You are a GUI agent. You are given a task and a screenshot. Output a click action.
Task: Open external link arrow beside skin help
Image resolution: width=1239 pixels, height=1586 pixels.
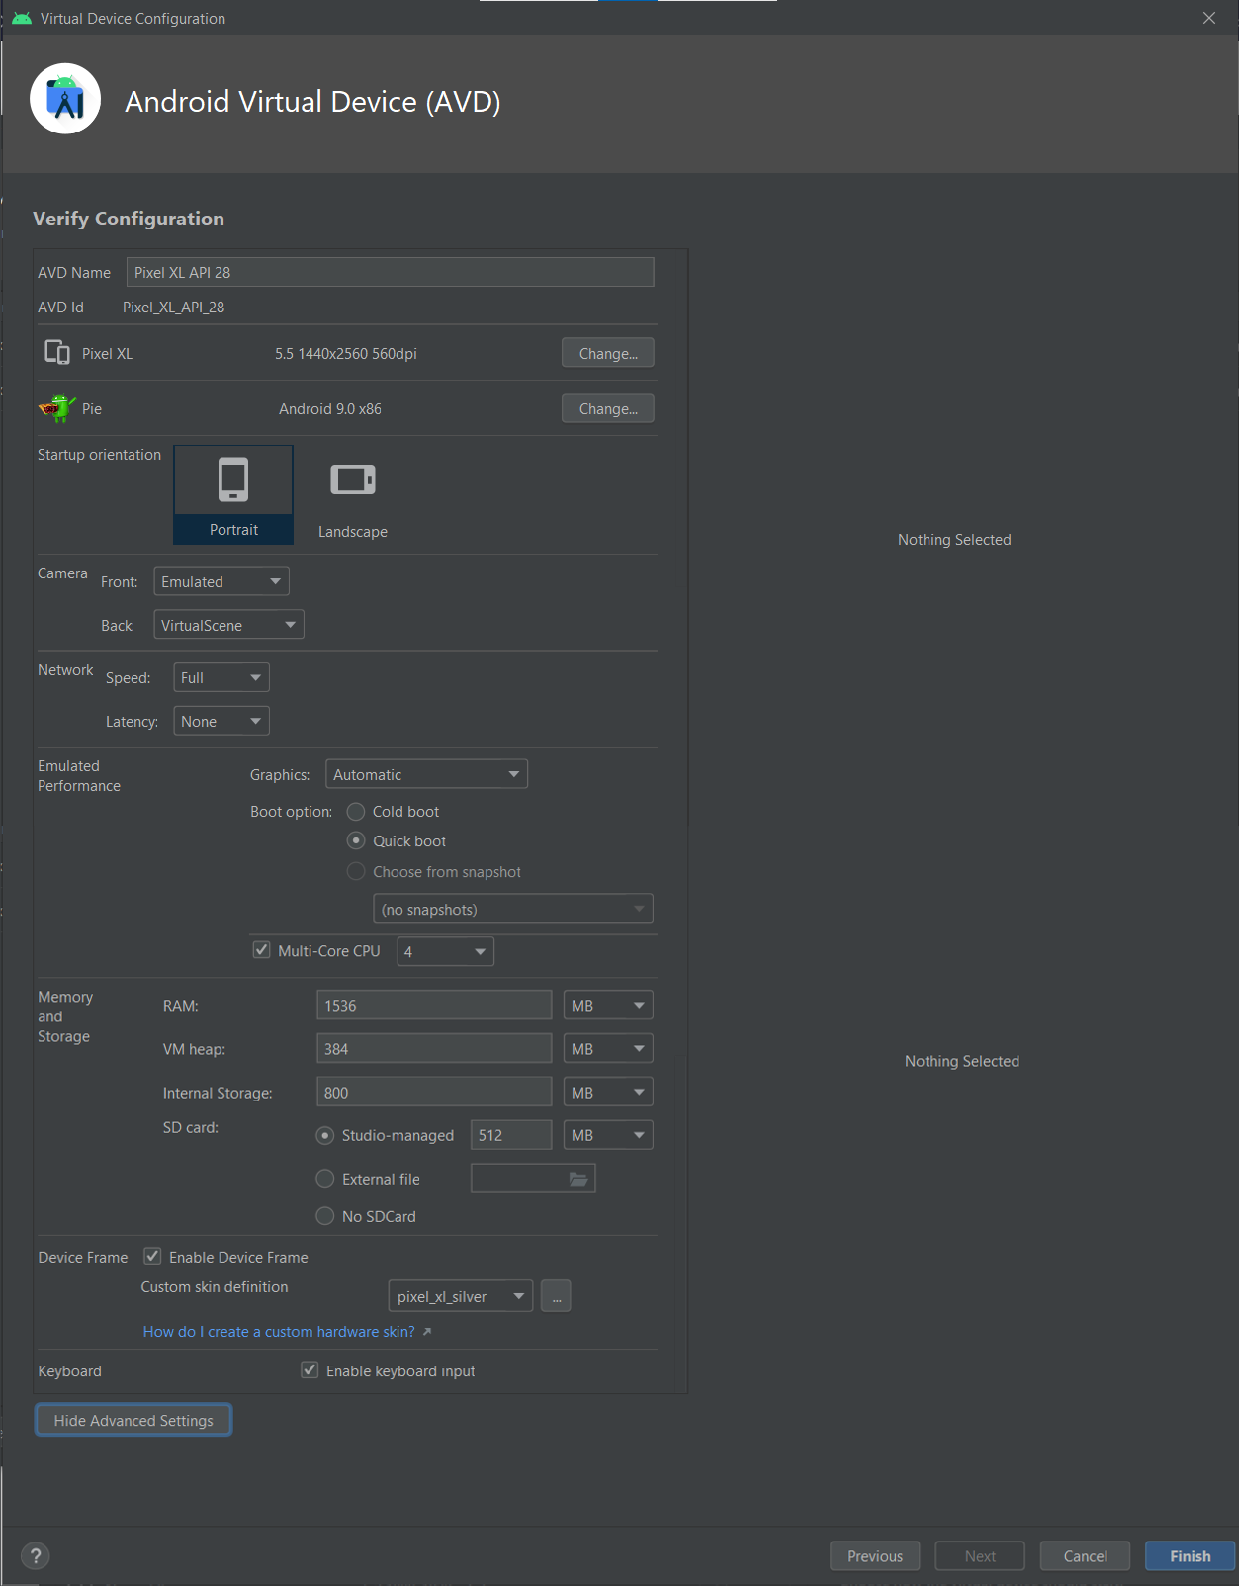tap(427, 1332)
